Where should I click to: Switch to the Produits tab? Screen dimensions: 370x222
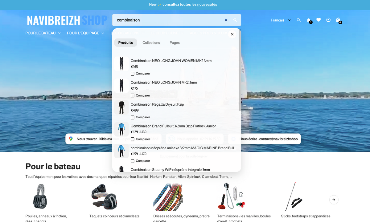[x=125, y=42]
